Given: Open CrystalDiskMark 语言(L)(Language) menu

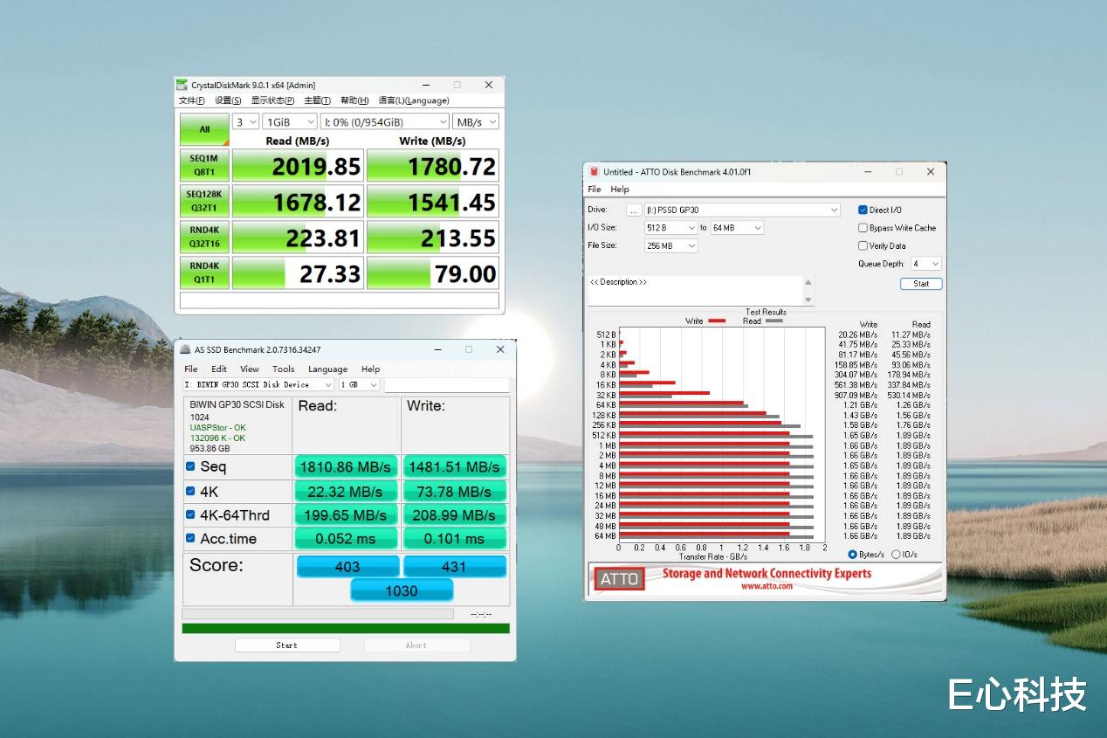Looking at the screenshot, I should (413, 100).
